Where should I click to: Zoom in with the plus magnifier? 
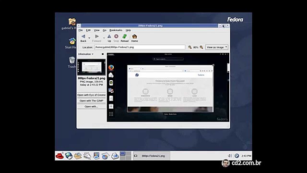tap(201, 47)
